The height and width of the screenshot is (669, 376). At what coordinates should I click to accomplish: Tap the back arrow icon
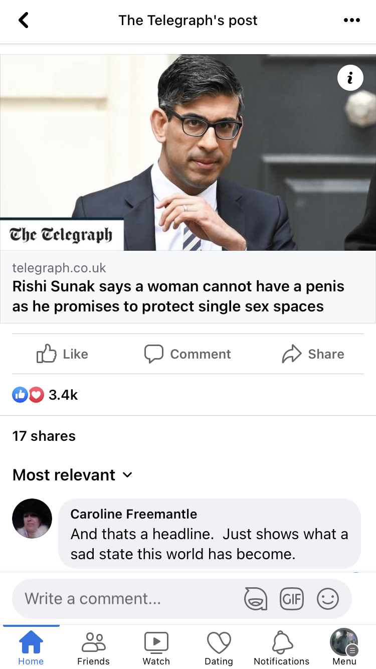click(24, 21)
